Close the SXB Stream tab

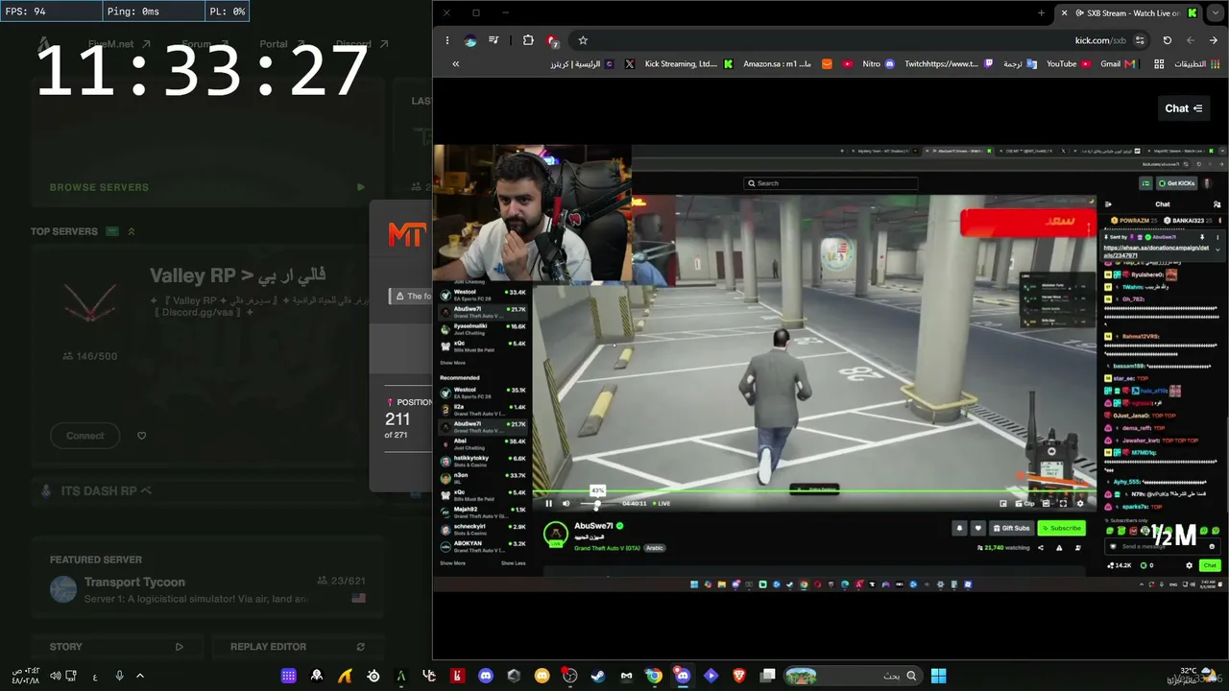click(x=1064, y=13)
